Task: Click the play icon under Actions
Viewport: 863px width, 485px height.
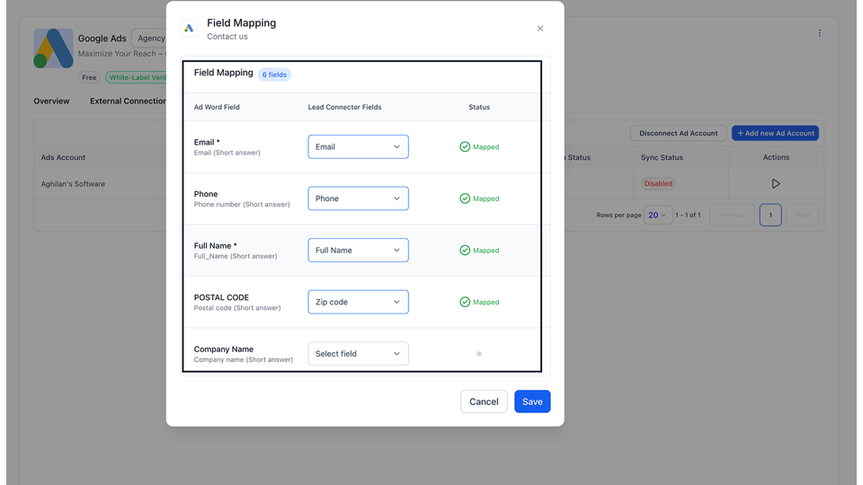Action: (776, 184)
